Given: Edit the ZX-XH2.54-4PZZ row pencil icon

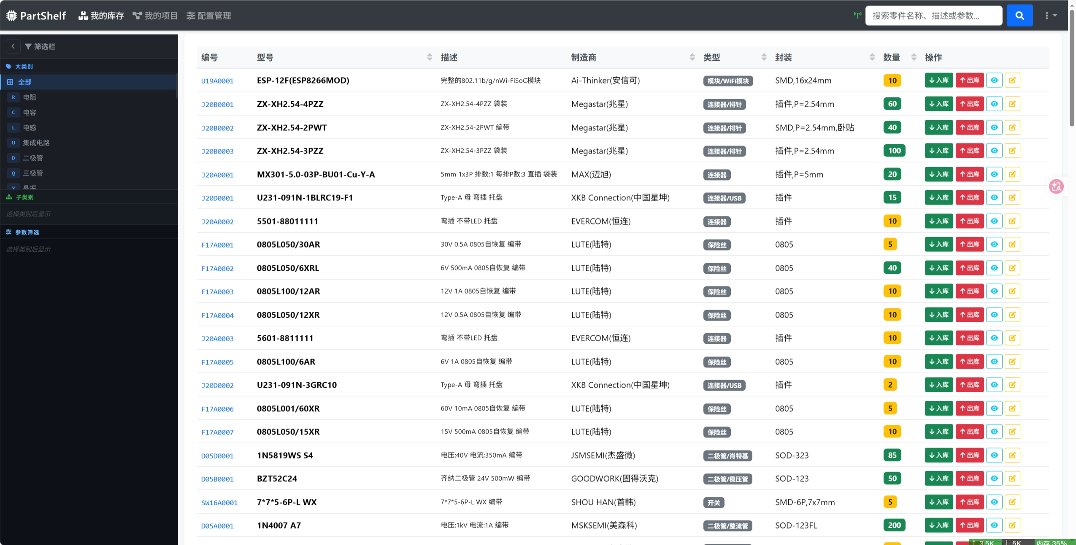Looking at the screenshot, I should click(1012, 104).
